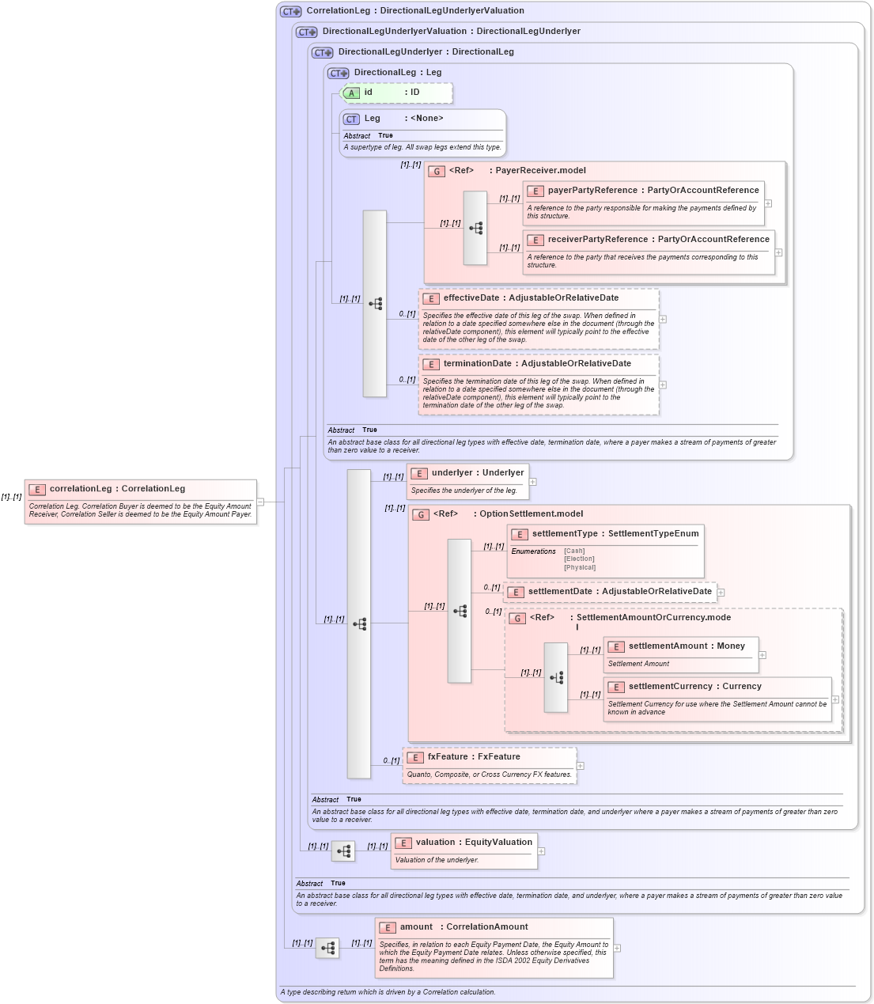
Task: Click the sequence compositor icon beside valuation
Action: pyautogui.click(x=343, y=851)
